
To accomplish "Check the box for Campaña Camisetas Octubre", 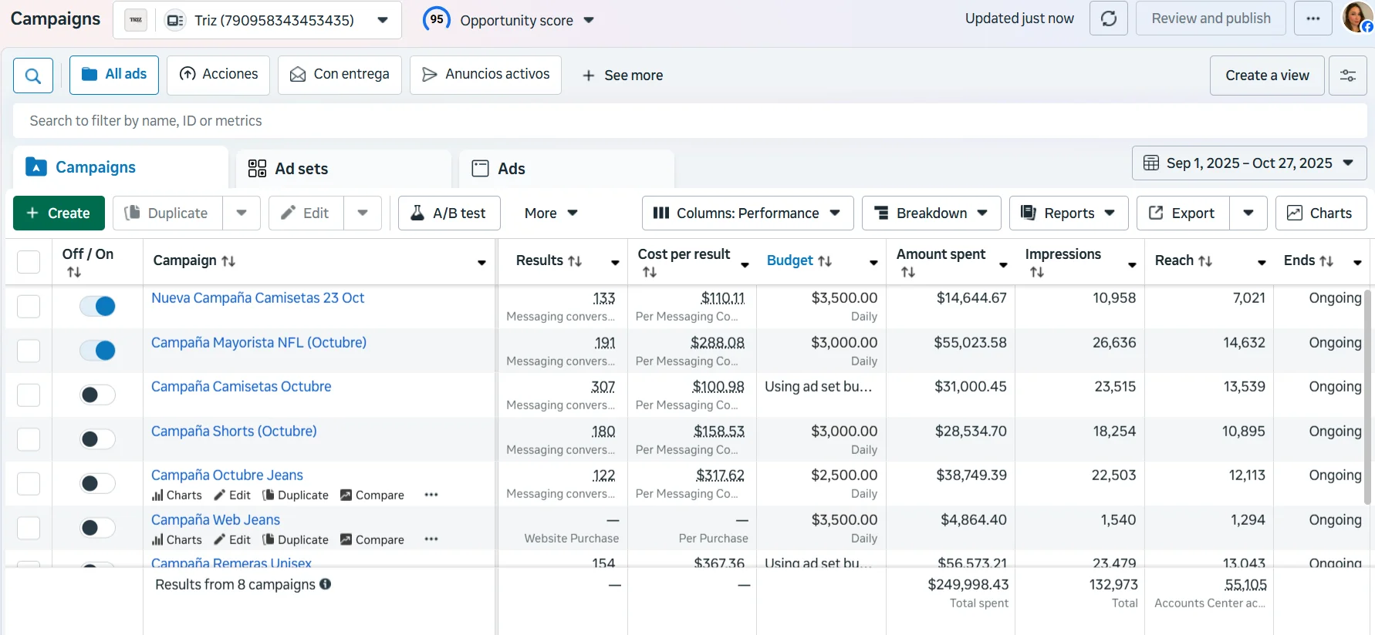I will (x=29, y=395).
